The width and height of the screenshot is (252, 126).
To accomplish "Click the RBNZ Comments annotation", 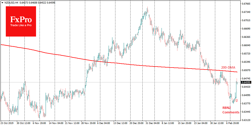I will pyautogui.click(x=231, y=110).
